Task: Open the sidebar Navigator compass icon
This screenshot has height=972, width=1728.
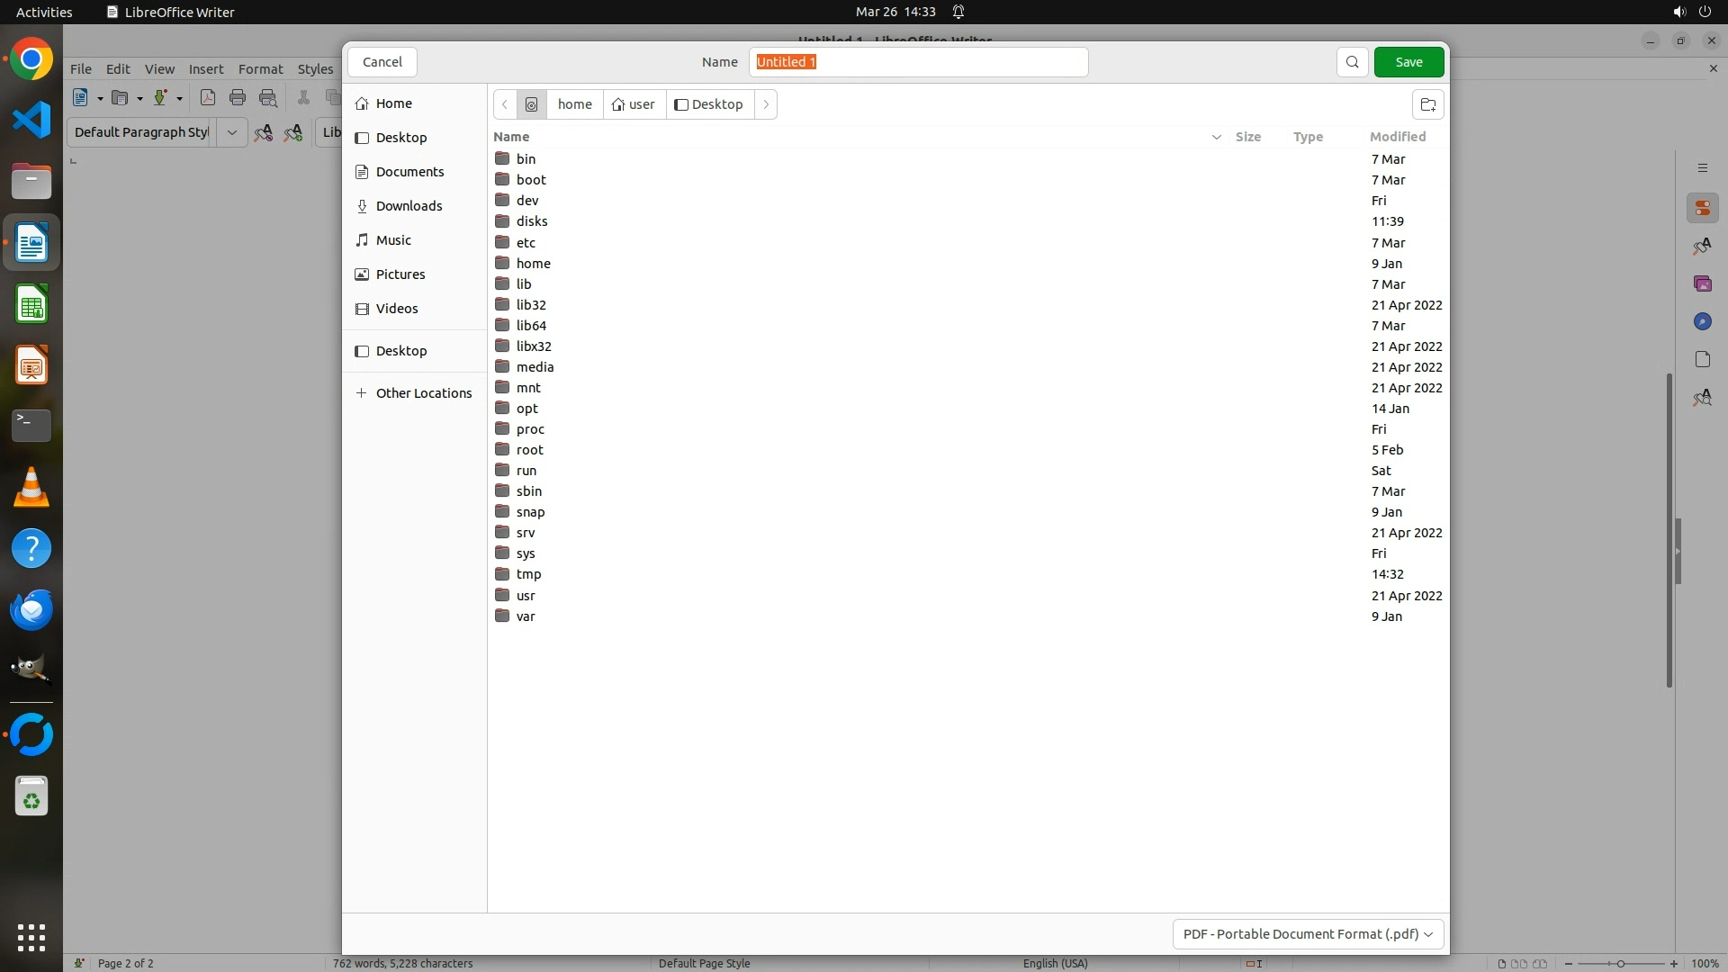Action: (1702, 321)
